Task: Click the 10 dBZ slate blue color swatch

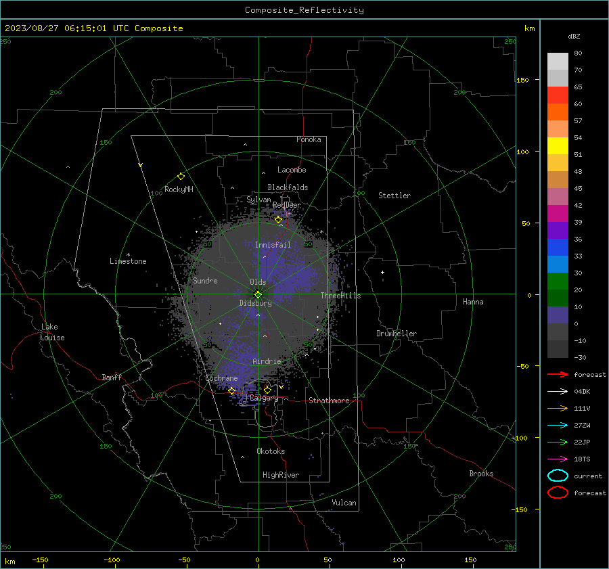Action: point(558,315)
